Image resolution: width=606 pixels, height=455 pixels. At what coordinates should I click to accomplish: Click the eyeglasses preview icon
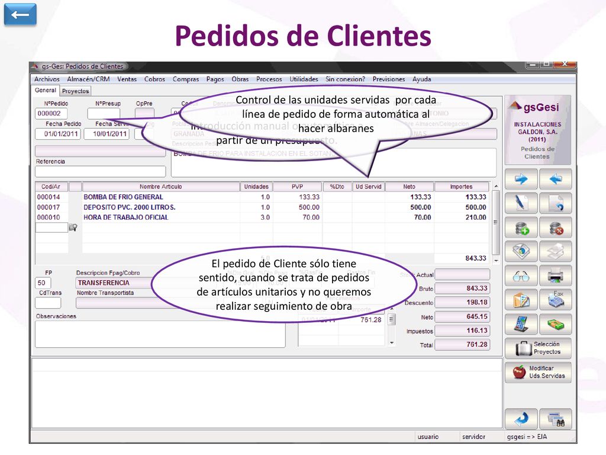(x=521, y=276)
